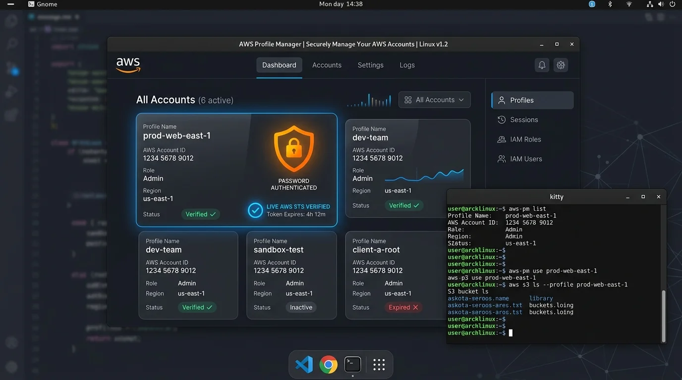
Task: Click "askota-seroos.name" in the kitty terminal
Action: click(478, 299)
